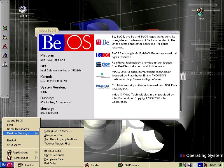Click the bottom icon in side dock
Viewport: 224px width, 168px height.
coord(5,64)
